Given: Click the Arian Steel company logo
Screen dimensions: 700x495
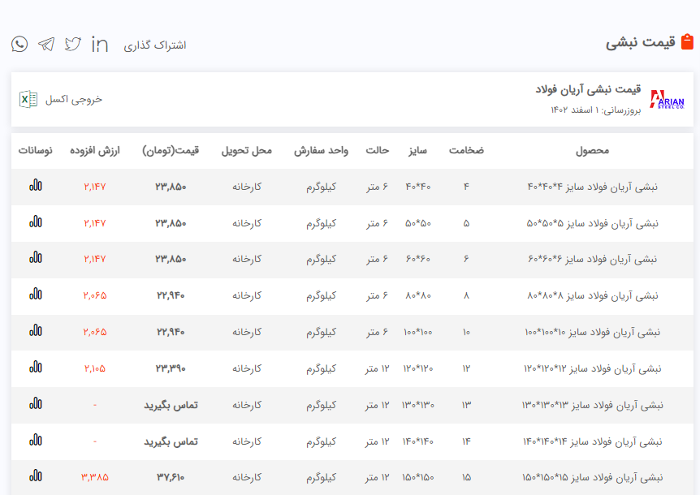Looking at the screenshot, I should [x=668, y=99].
